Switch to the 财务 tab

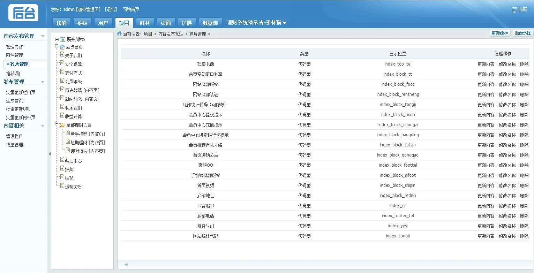pyautogui.click(x=145, y=23)
